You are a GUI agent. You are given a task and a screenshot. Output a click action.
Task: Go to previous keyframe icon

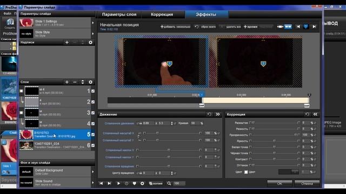tap(298, 26)
